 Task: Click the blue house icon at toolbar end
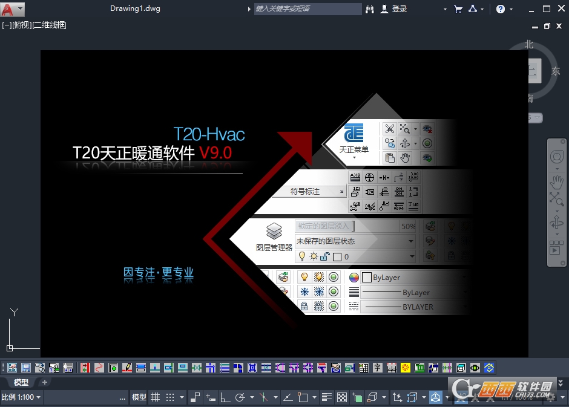pos(489,368)
